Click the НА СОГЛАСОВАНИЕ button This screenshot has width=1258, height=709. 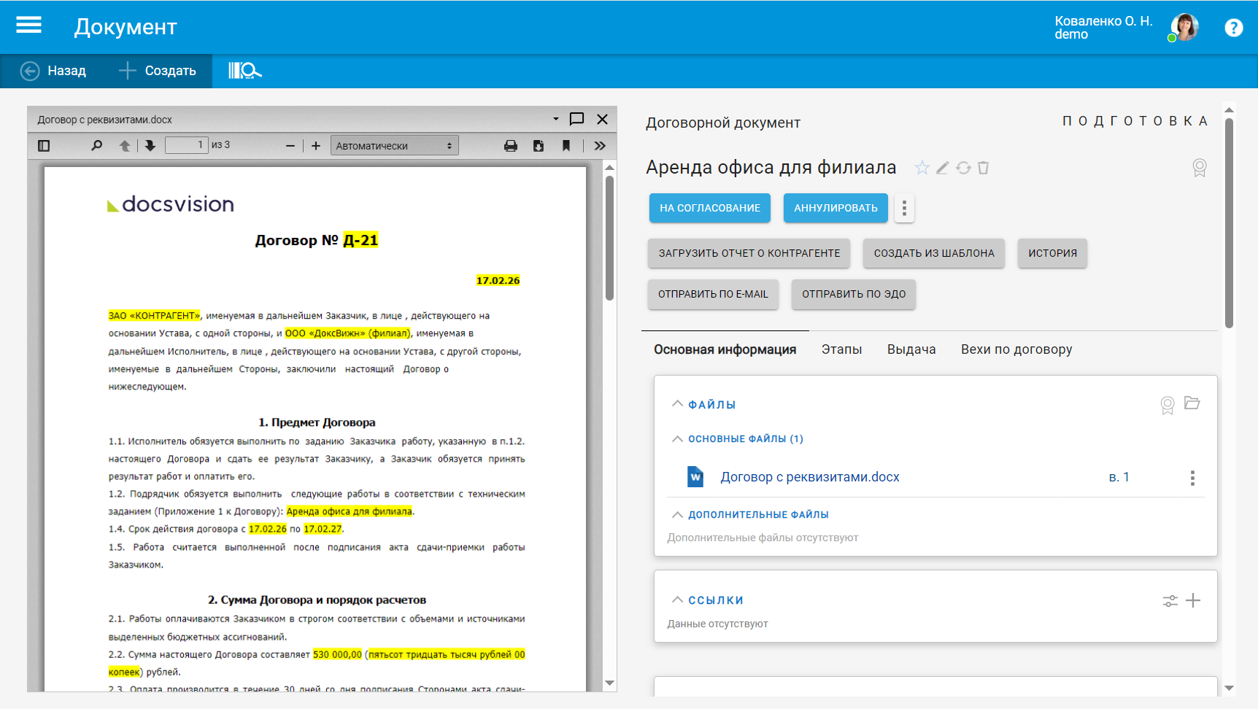click(709, 208)
